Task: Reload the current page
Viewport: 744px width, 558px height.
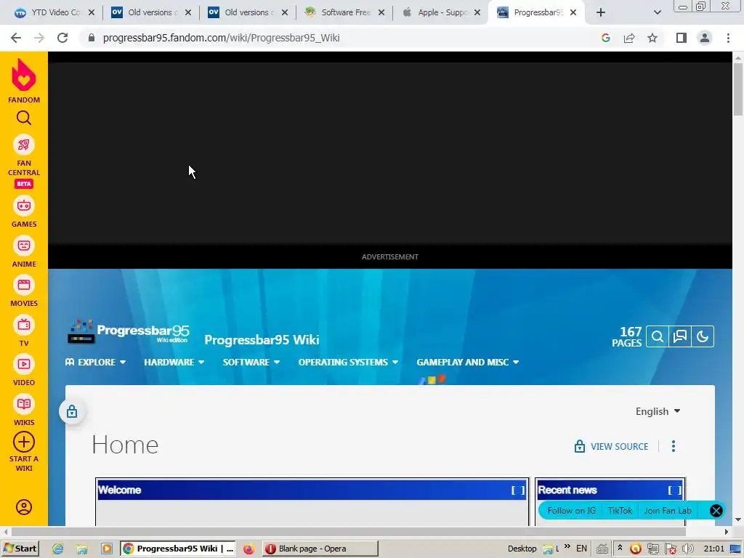Action: [x=62, y=38]
